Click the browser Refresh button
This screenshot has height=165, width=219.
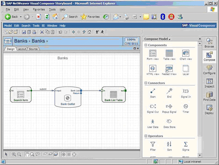point(47,17)
